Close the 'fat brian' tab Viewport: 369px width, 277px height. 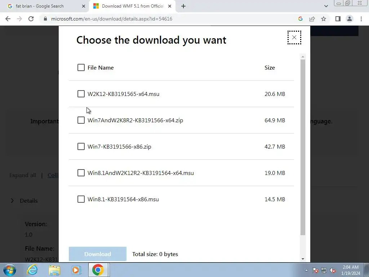tap(84, 6)
